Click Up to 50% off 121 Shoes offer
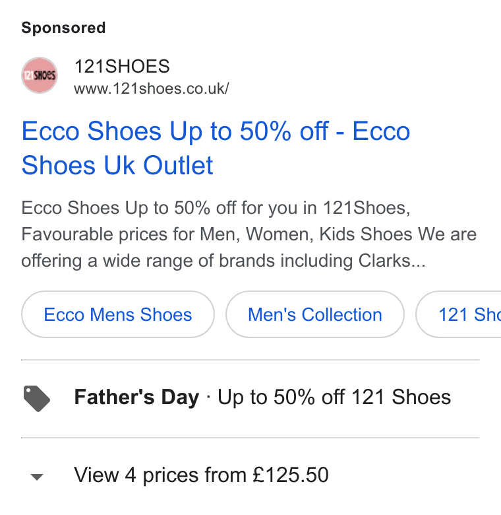This screenshot has width=501, height=515. pos(334,397)
